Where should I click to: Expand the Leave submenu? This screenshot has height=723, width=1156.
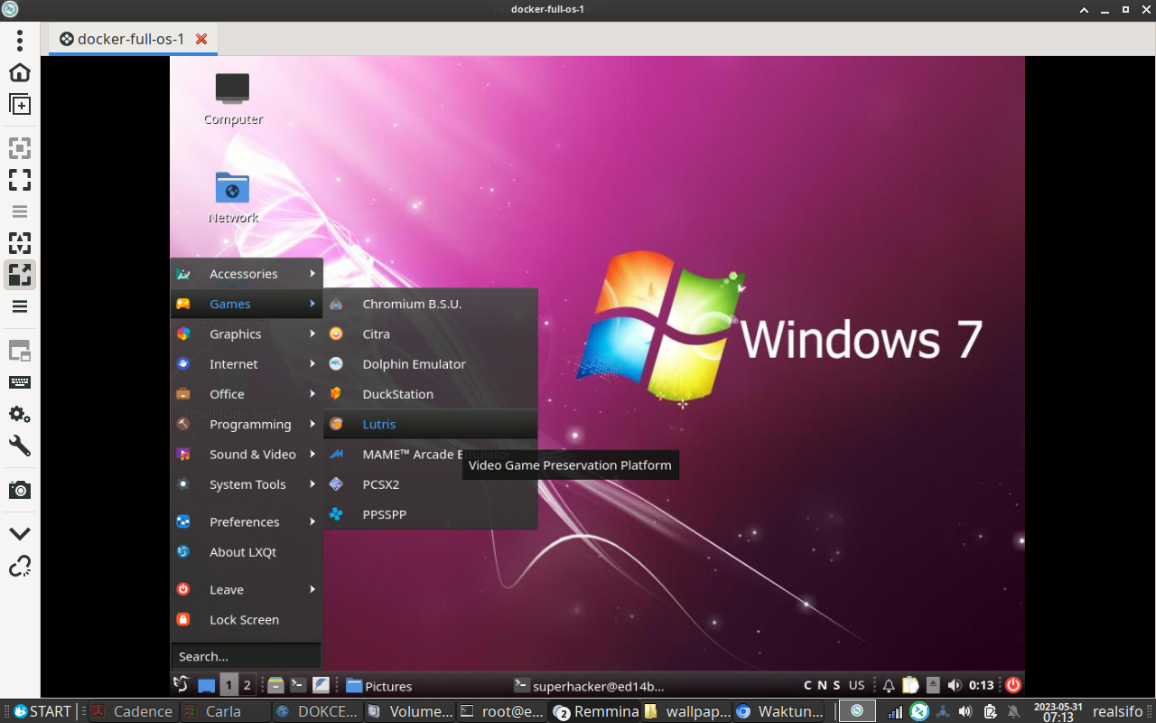click(x=247, y=589)
